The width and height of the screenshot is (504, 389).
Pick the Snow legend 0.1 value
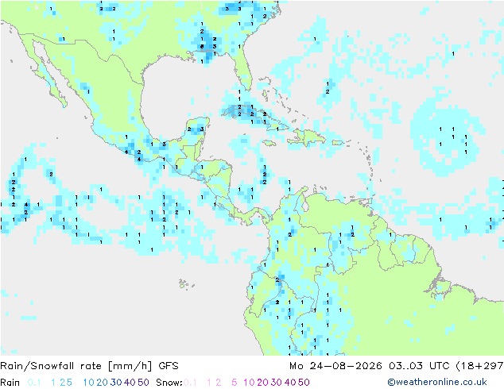(x=190, y=383)
